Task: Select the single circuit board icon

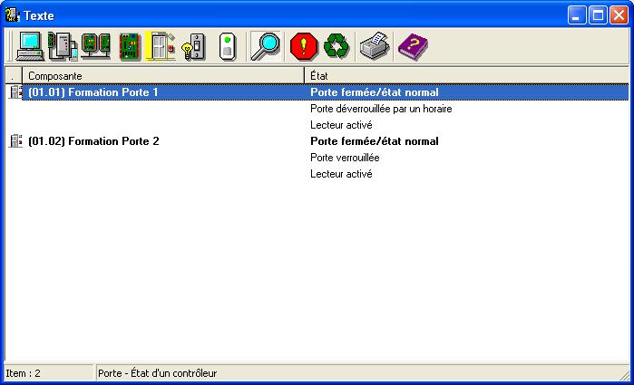Action: click(130, 46)
